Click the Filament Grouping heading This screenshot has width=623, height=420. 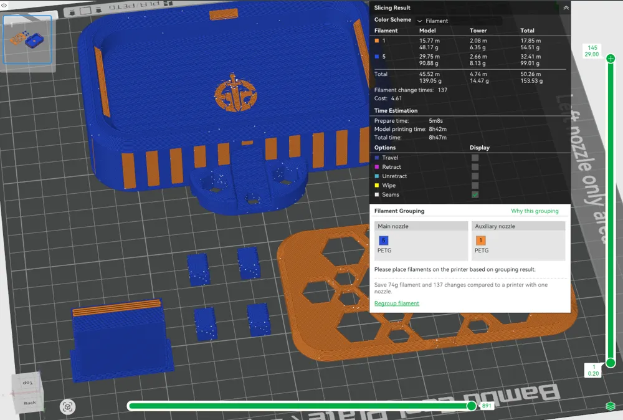click(x=399, y=211)
